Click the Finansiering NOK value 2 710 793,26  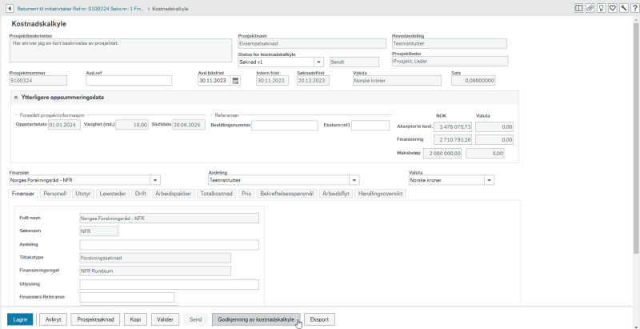point(453,140)
